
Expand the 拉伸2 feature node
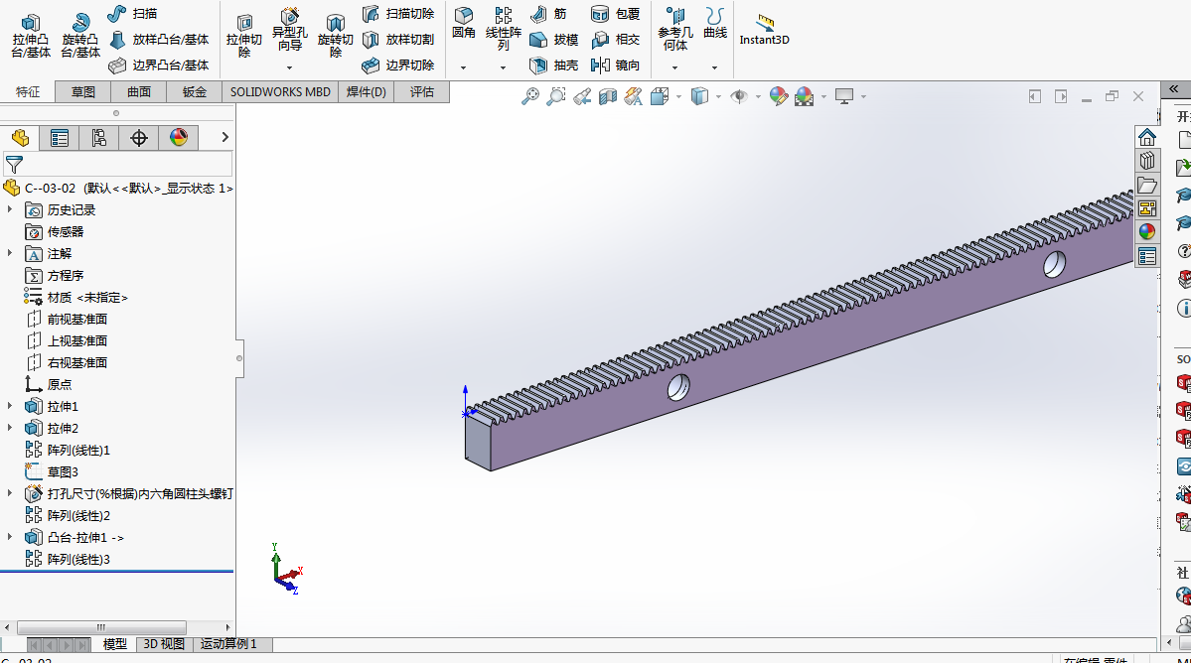click(10, 428)
